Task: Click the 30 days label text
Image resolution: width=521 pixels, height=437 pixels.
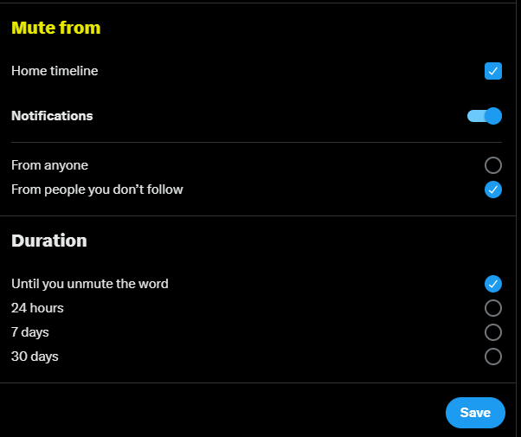Action: tap(35, 357)
